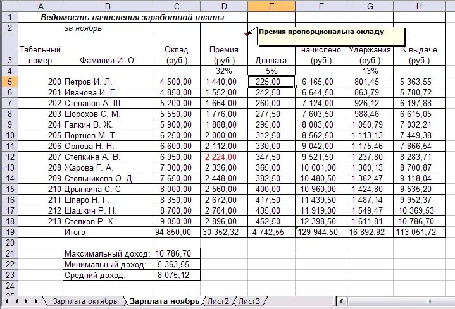Switch to Зарплата октябрь sheet tab
Viewport: 455px width, 309px height.
pyautogui.click(x=85, y=301)
